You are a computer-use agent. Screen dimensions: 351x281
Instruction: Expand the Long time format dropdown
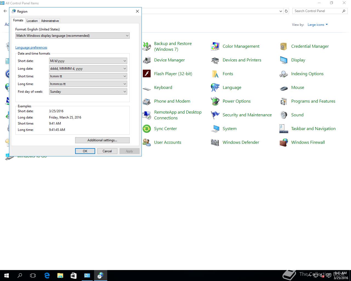pos(88,84)
